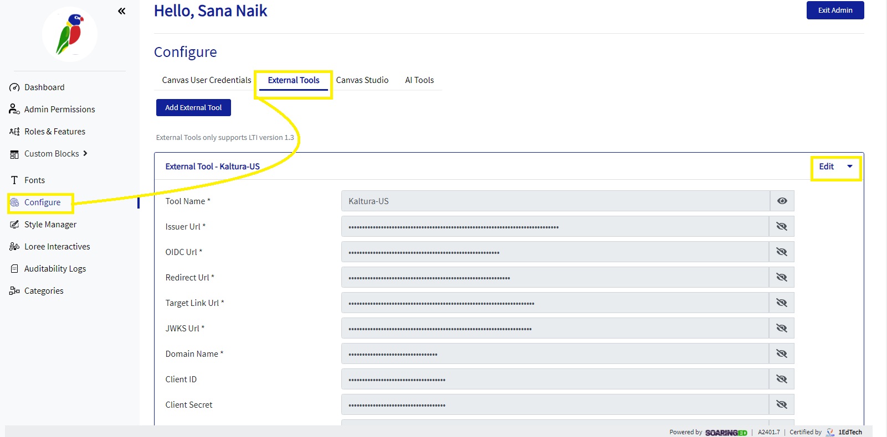The height and width of the screenshot is (437, 887).
Task: Open Style Manager
Action: pos(50,225)
